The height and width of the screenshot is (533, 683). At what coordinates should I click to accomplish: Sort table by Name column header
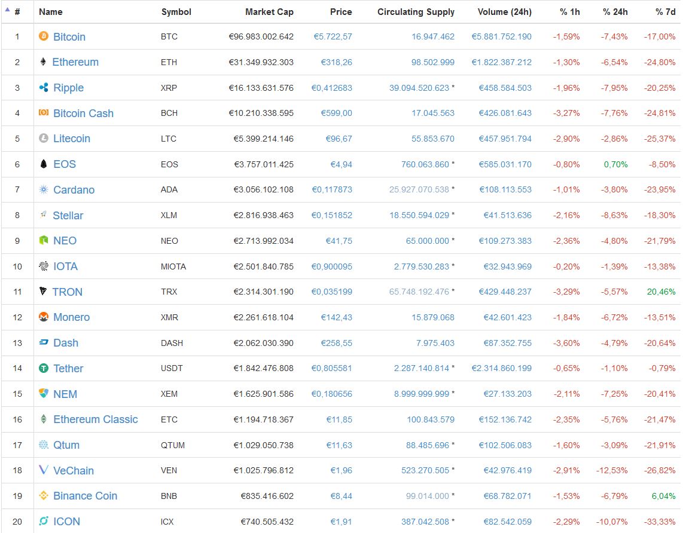point(50,12)
